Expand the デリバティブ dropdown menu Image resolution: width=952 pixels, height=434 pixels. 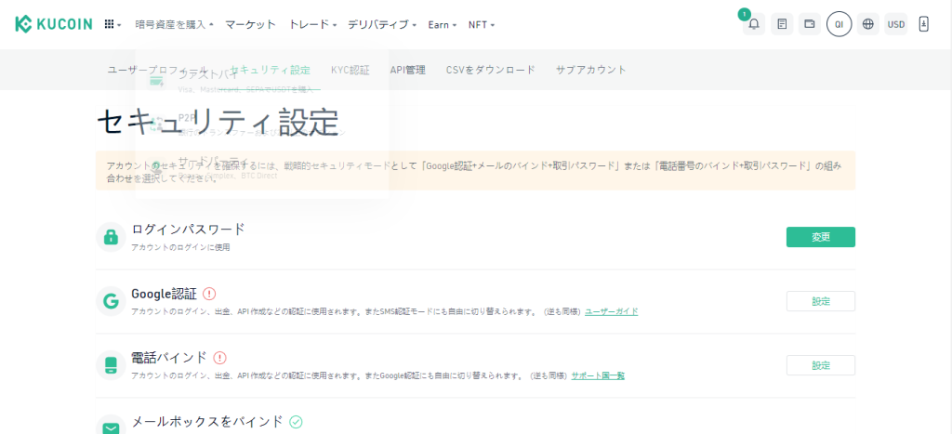pos(381,24)
